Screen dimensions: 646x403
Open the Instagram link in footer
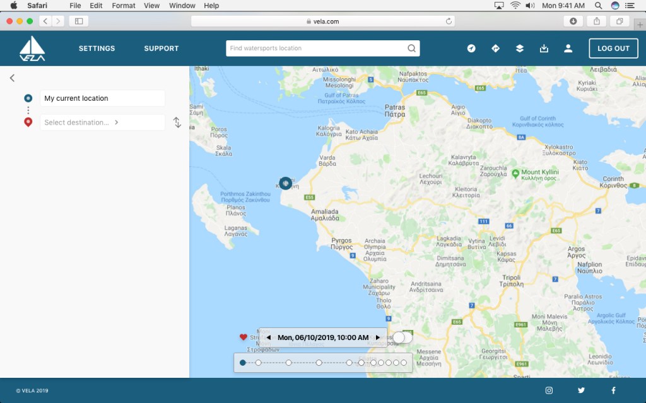click(549, 390)
